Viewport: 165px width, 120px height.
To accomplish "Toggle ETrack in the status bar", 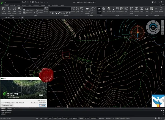I will pyautogui.click(x=60, y=118).
